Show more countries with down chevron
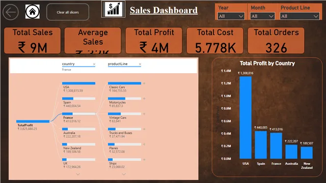Viewport: 326px width, 183px height. coord(78,174)
